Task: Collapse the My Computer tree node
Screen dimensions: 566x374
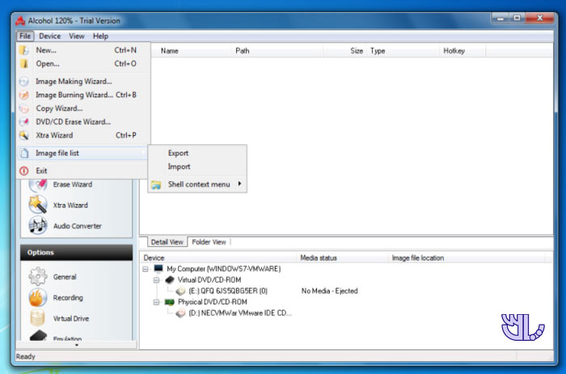Action: 146,270
